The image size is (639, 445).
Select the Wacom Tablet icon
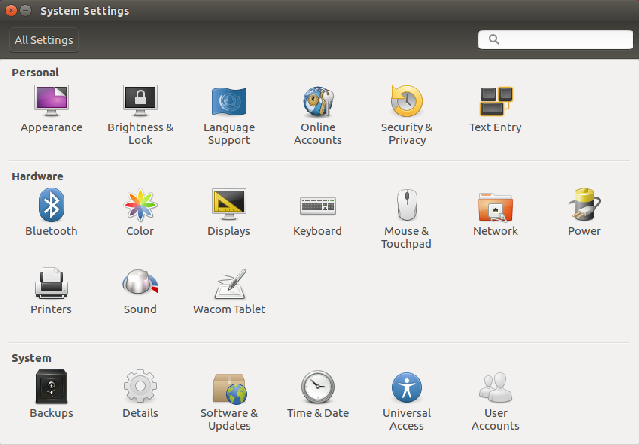click(229, 291)
